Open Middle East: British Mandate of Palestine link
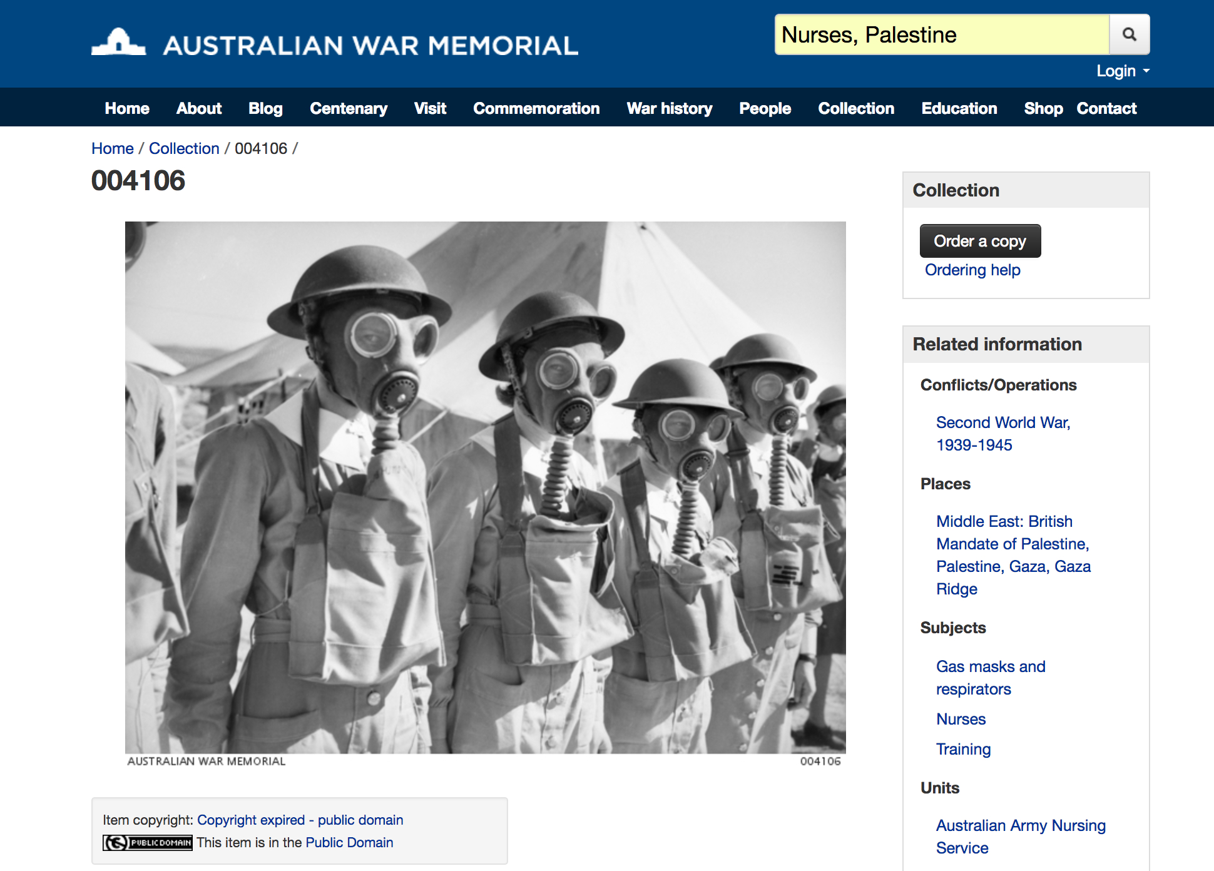The height and width of the screenshot is (871, 1214). [x=1013, y=555]
